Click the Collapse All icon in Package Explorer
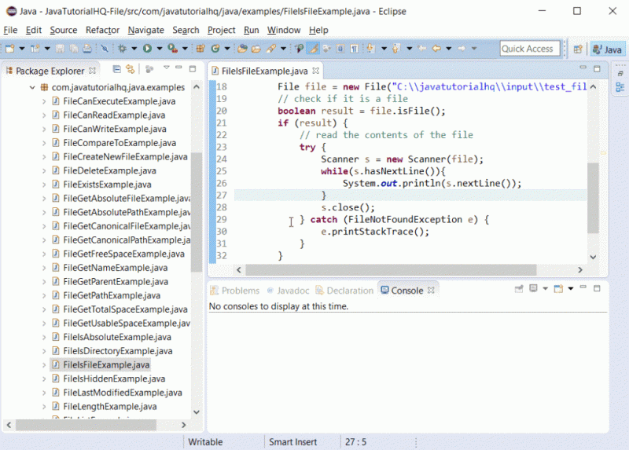This screenshot has height=450, width=629. click(x=116, y=69)
